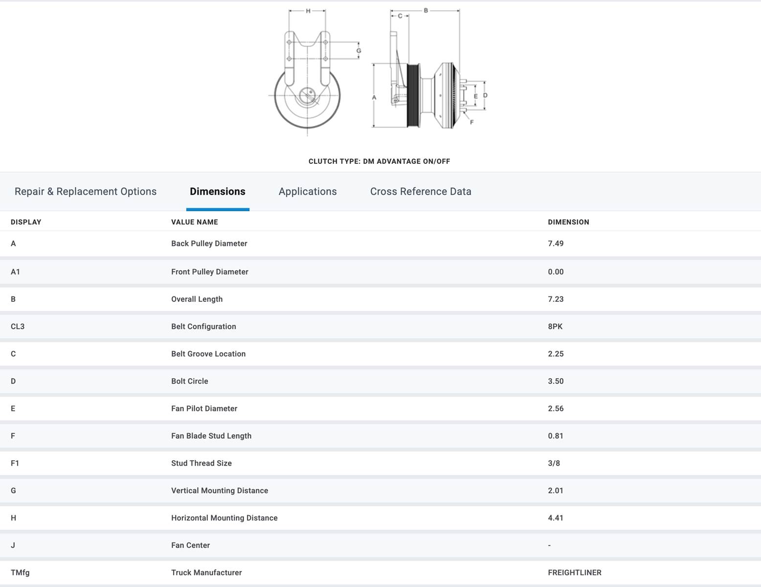Select the Dimensions tab
Image resolution: width=761 pixels, height=587 pixels.
218,192
